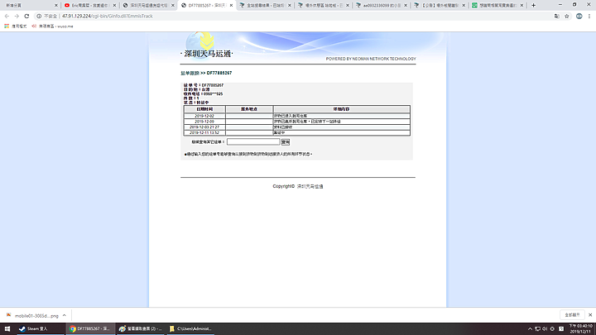Open site info next to the not-secure label
The height and width of the screenshot is (335, 596).
pyautogui.click(x=39, y=16)
